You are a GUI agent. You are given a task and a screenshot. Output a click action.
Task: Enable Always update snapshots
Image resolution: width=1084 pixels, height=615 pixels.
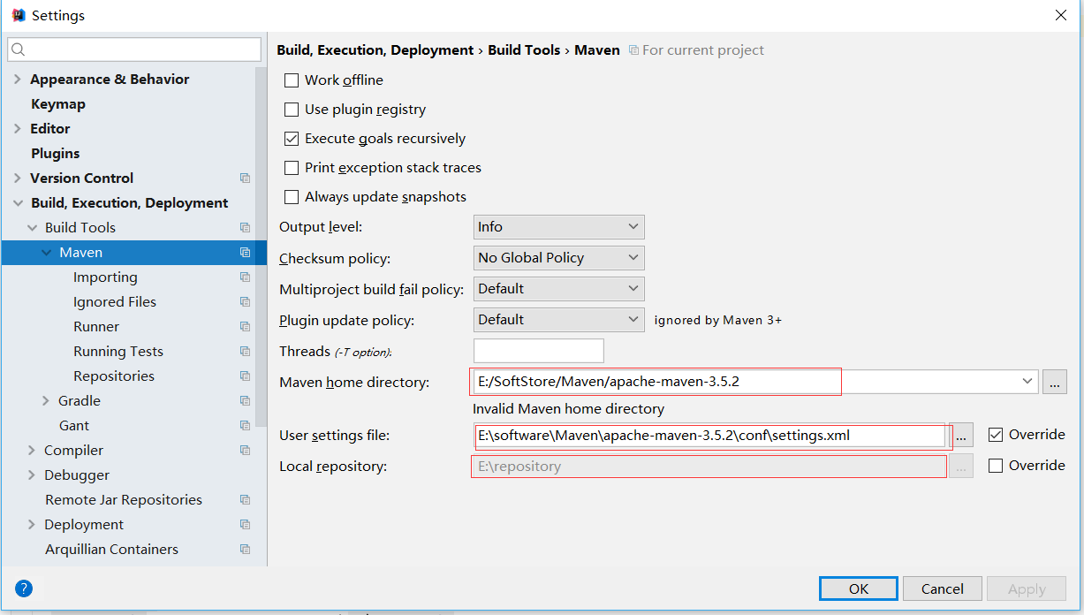[x=292, y=197]
